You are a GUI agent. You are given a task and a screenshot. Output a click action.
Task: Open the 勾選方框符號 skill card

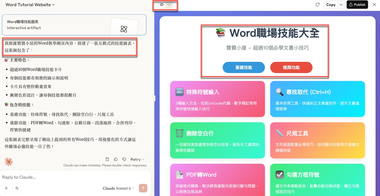pos(318,180)
